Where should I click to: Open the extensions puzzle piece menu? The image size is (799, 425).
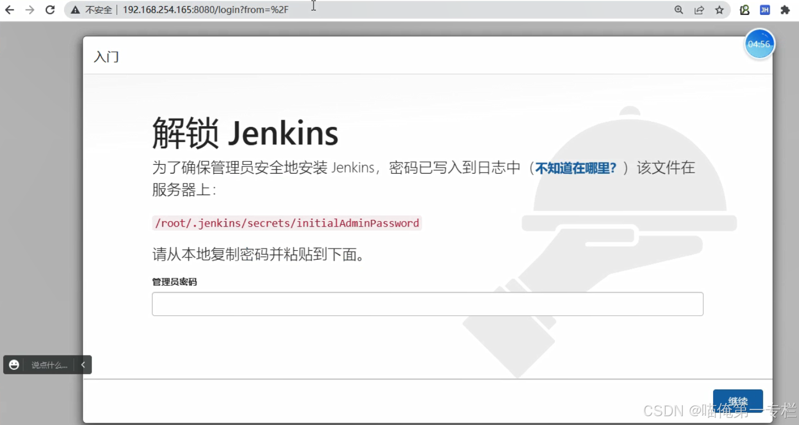(x=785, y=10)
